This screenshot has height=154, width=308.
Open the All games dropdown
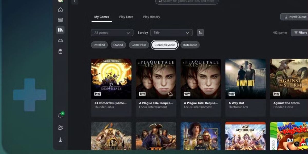coord(112,33)
